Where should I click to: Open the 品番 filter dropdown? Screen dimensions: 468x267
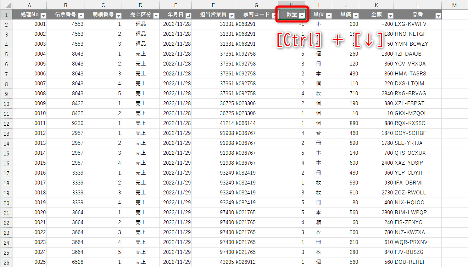(438, 16)
